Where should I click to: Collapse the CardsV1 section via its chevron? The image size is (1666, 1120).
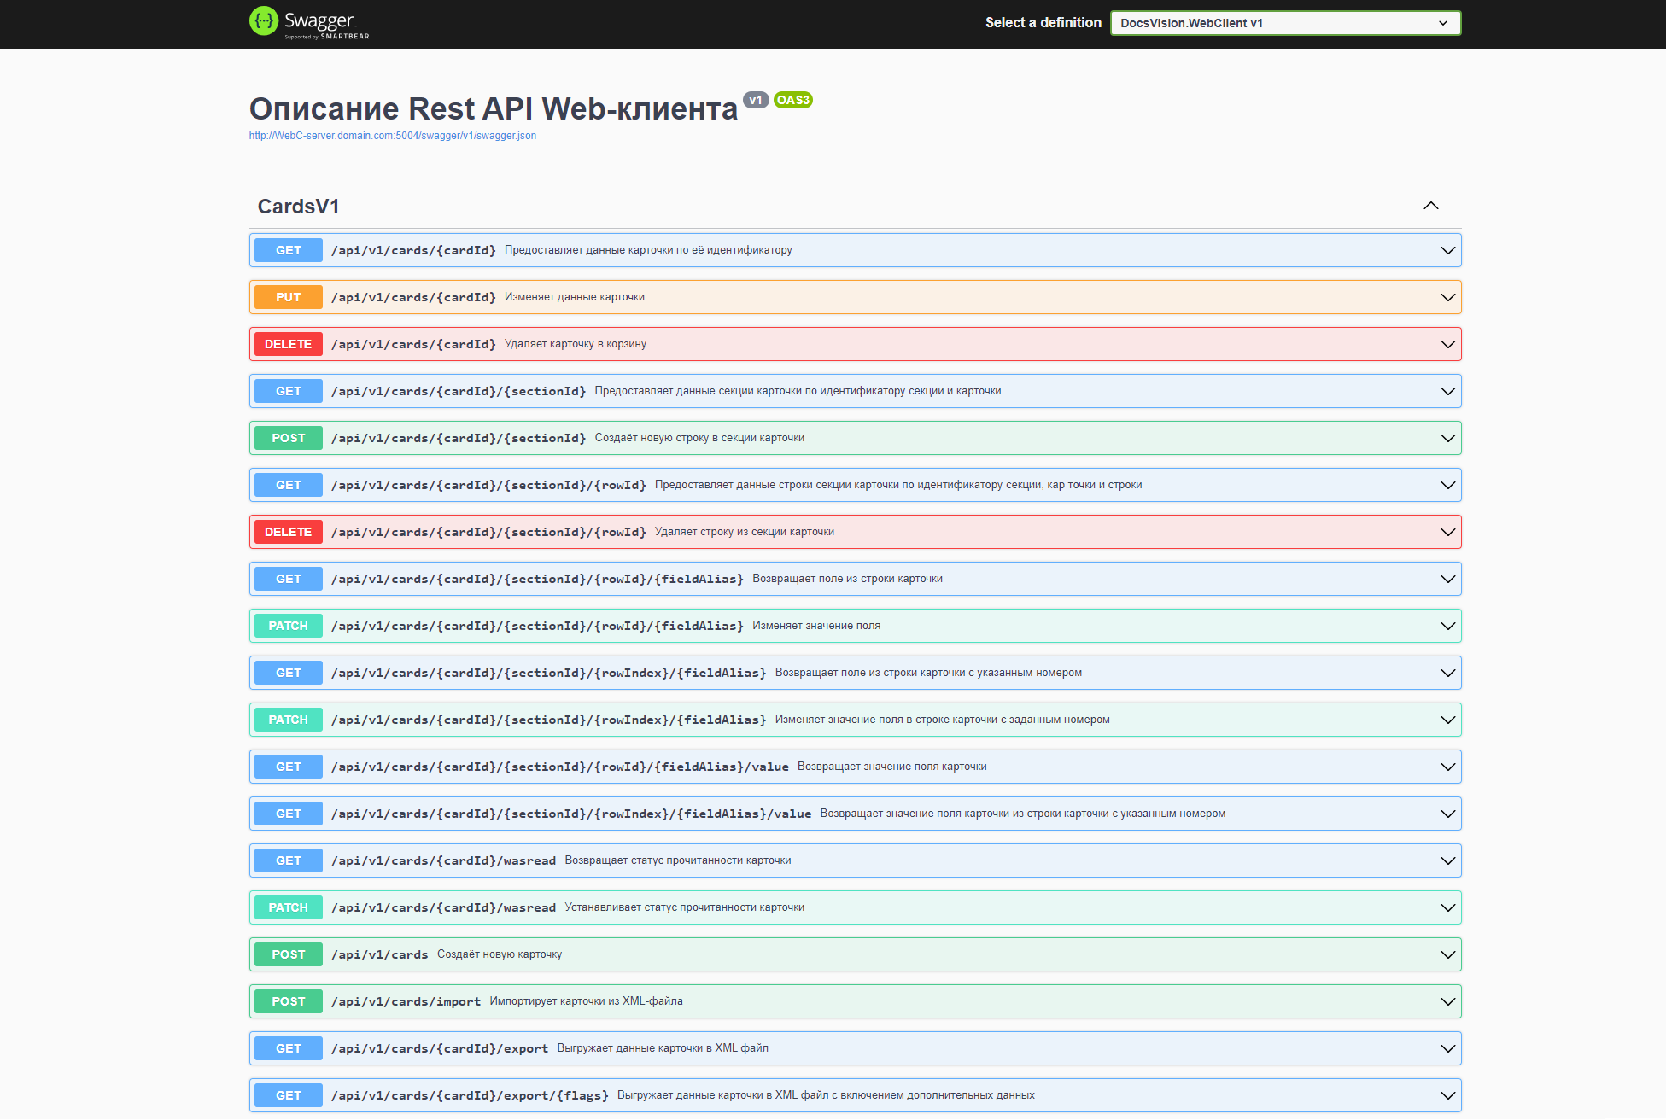coord(1431,205)
